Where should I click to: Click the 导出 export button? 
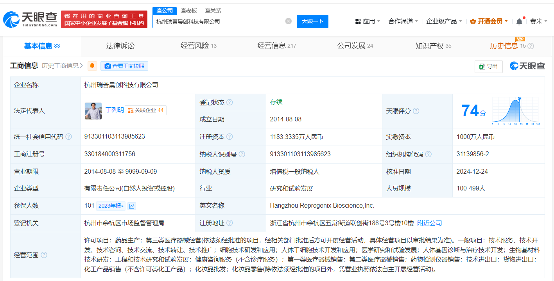coord(488,66)
